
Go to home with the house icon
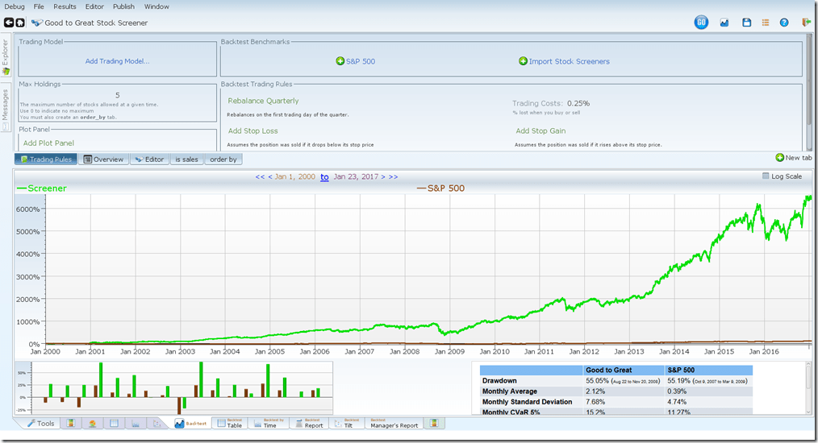click(x=20, y=23)
